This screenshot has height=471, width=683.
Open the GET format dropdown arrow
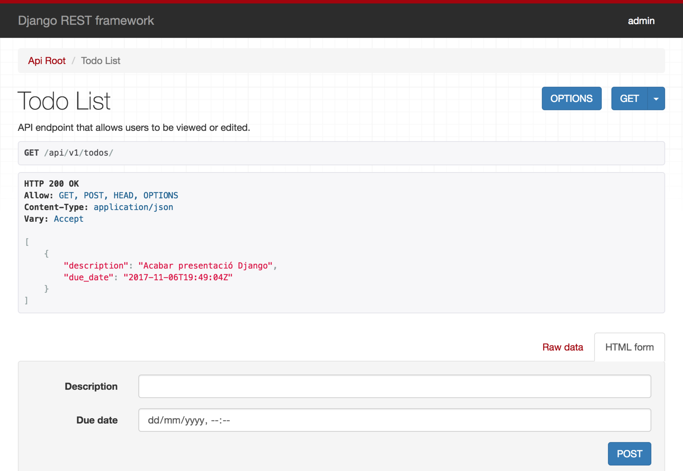(656, 99)
